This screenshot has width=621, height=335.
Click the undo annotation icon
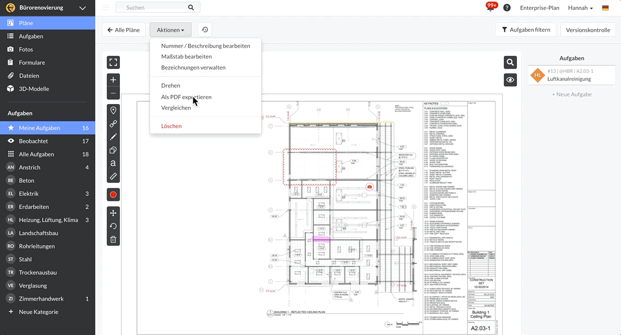click(113, 226)
